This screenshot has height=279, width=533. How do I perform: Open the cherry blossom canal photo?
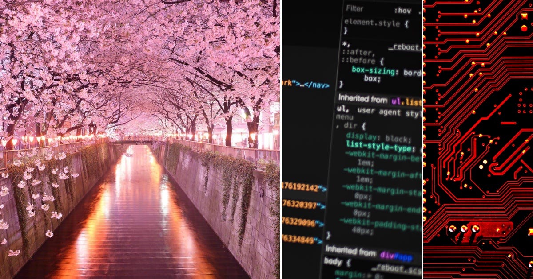point(140,139)
